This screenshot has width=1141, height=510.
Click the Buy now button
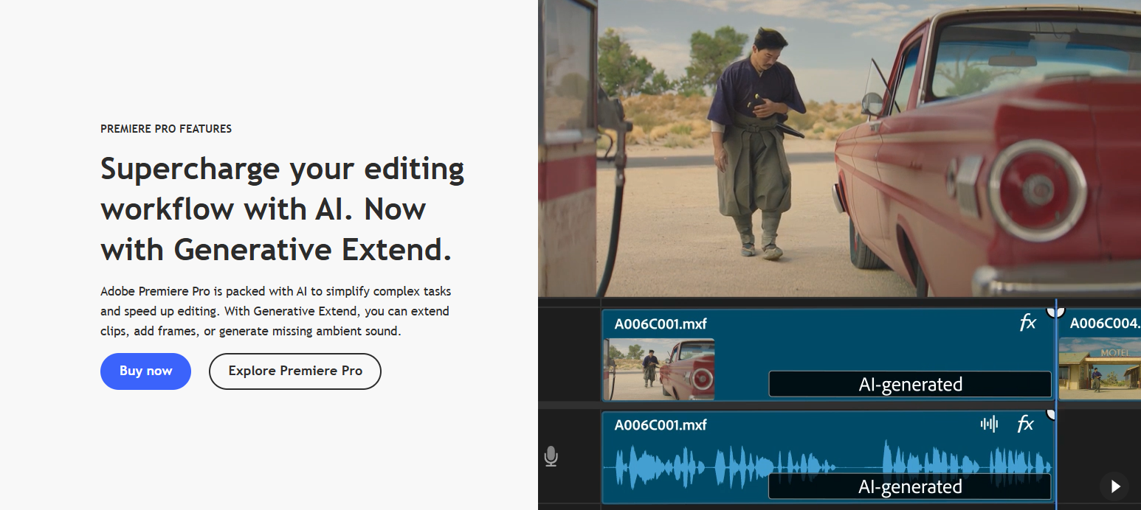click(x=145, y=371)
